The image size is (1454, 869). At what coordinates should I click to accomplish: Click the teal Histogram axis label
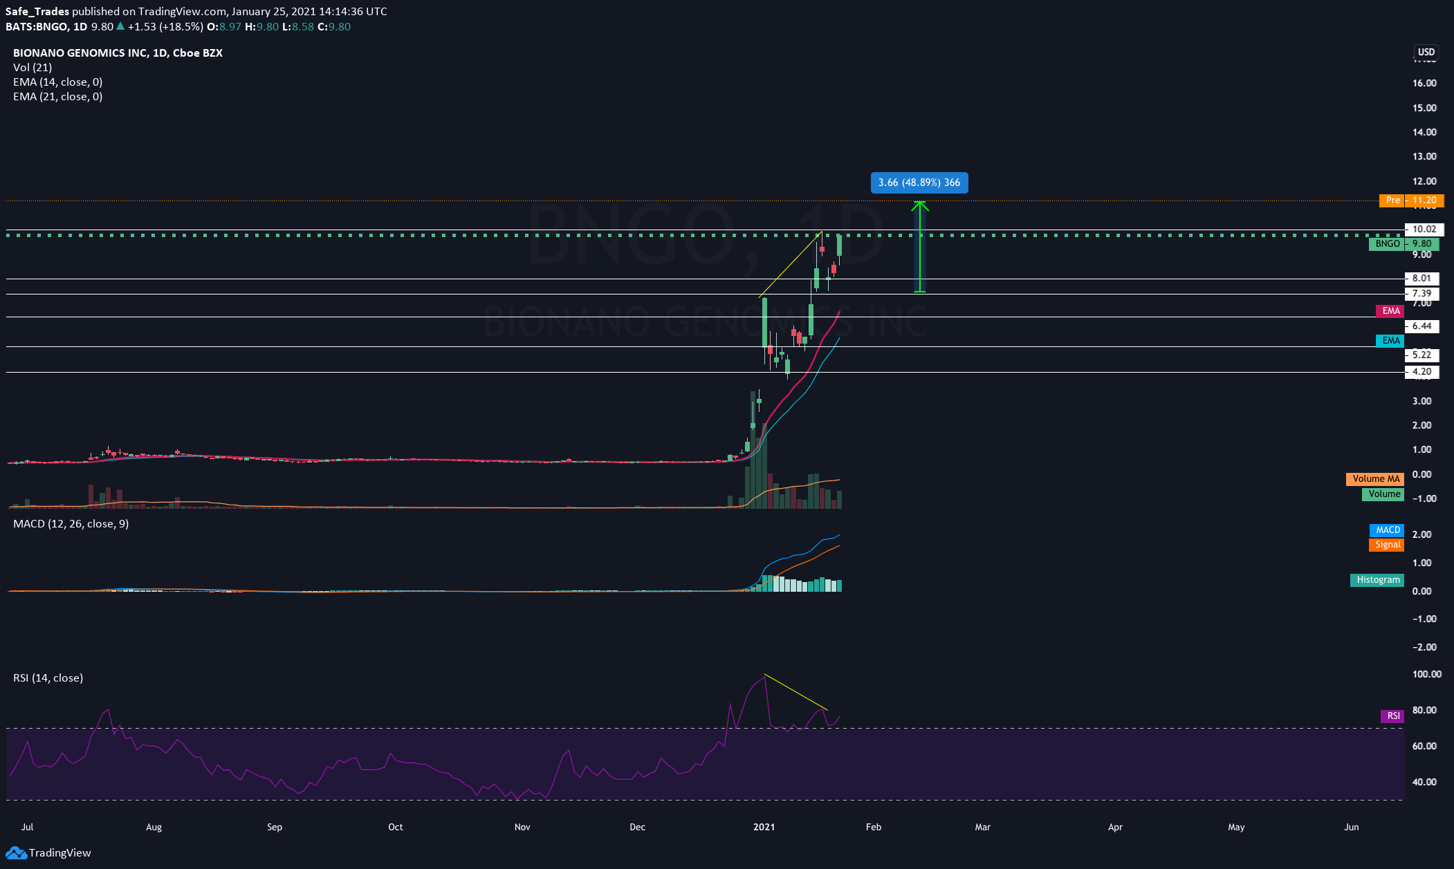1377,580
